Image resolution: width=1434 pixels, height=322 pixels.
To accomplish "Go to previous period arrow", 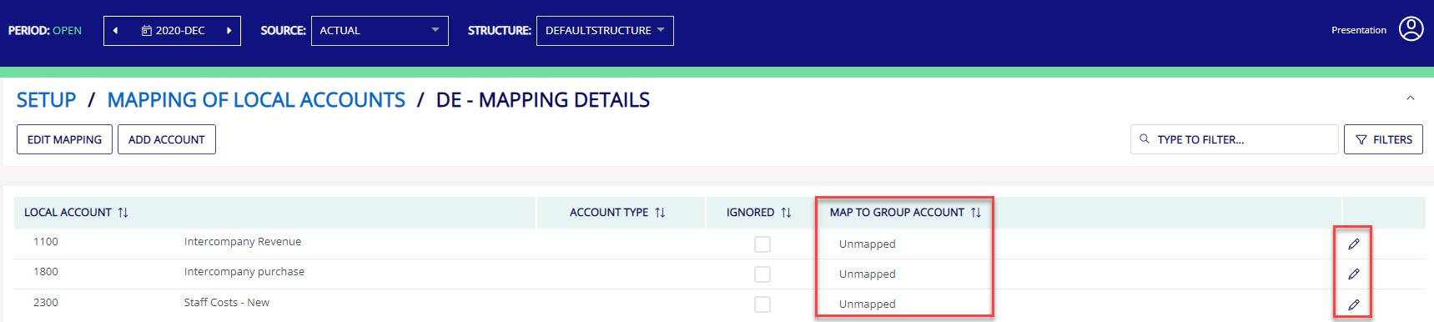I will (115, 31).
